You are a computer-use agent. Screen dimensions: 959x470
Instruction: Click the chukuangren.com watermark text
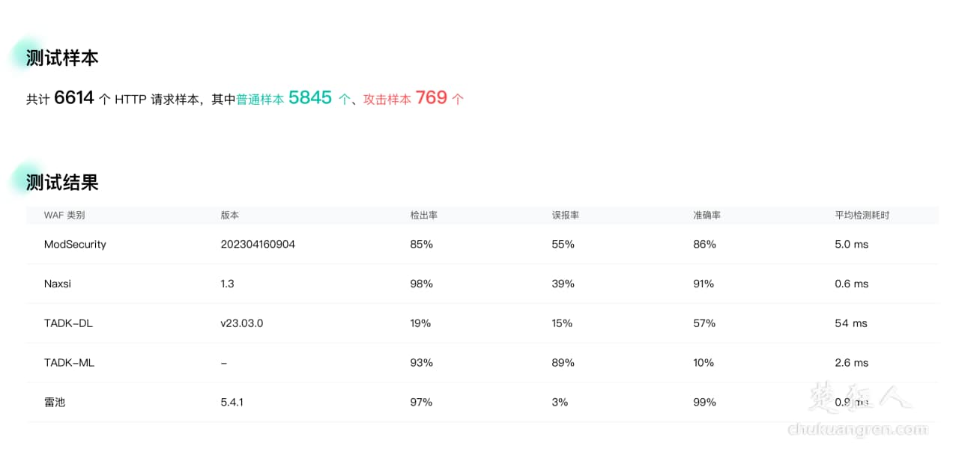coord(858,430)
